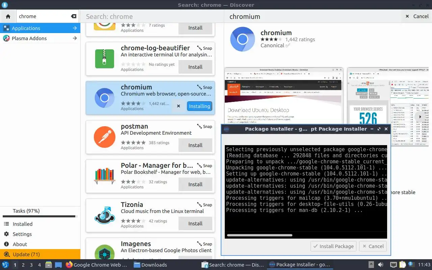
Task: Switch to virtual desktop 4
Action: point(39,265)
